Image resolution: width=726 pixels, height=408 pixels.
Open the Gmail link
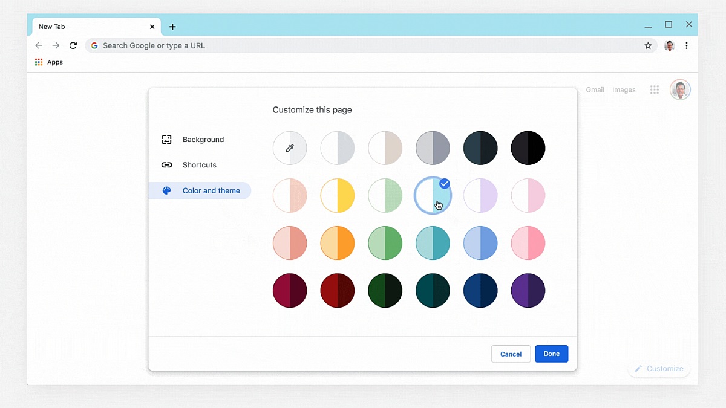(x=595, y=89)
